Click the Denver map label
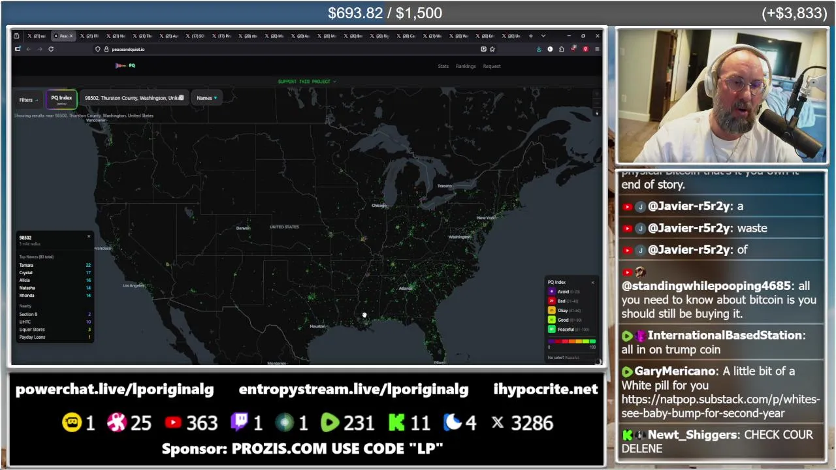This screenshot has width=836, height=470. coord(243,228)
